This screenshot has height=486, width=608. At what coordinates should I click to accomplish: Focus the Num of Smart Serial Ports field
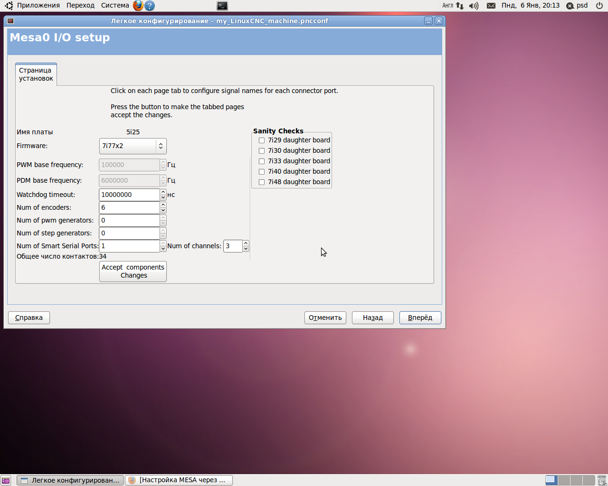(x=130, y=246)
